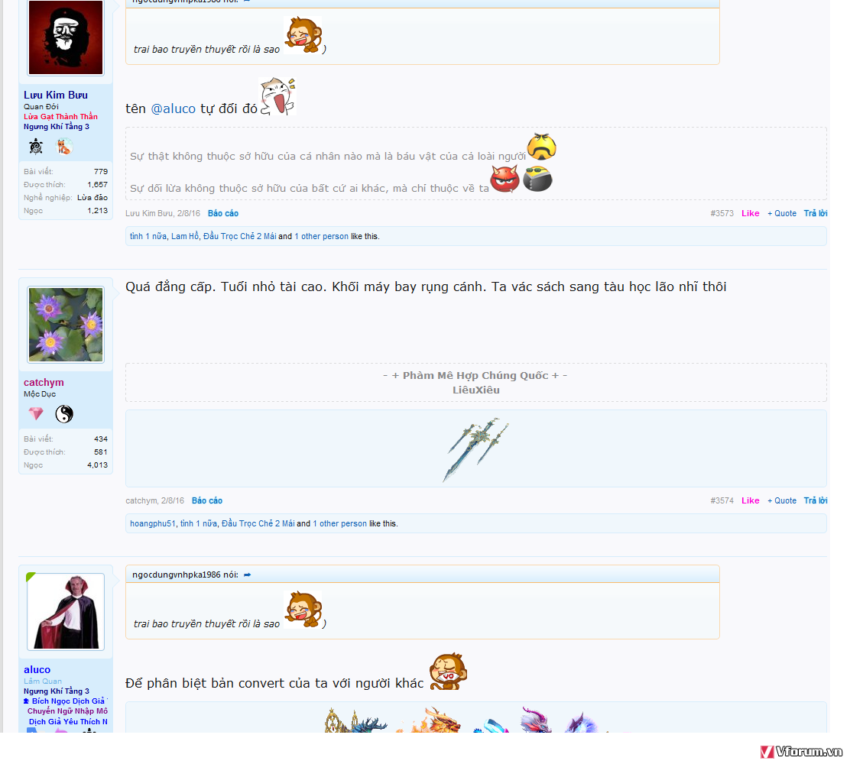
Task: Show '1 other person' who liked post #3574
Action: pyautogui.click(x=339, y=523)
